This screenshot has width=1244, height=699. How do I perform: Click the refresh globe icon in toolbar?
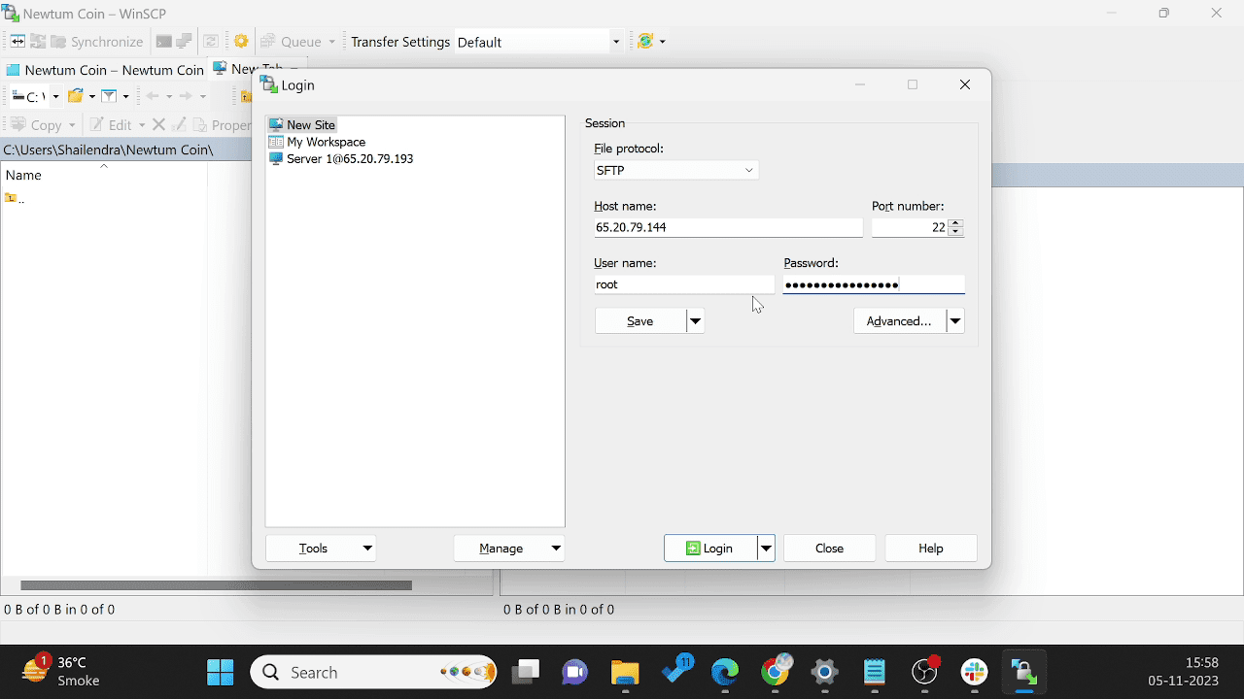(644, 42)
